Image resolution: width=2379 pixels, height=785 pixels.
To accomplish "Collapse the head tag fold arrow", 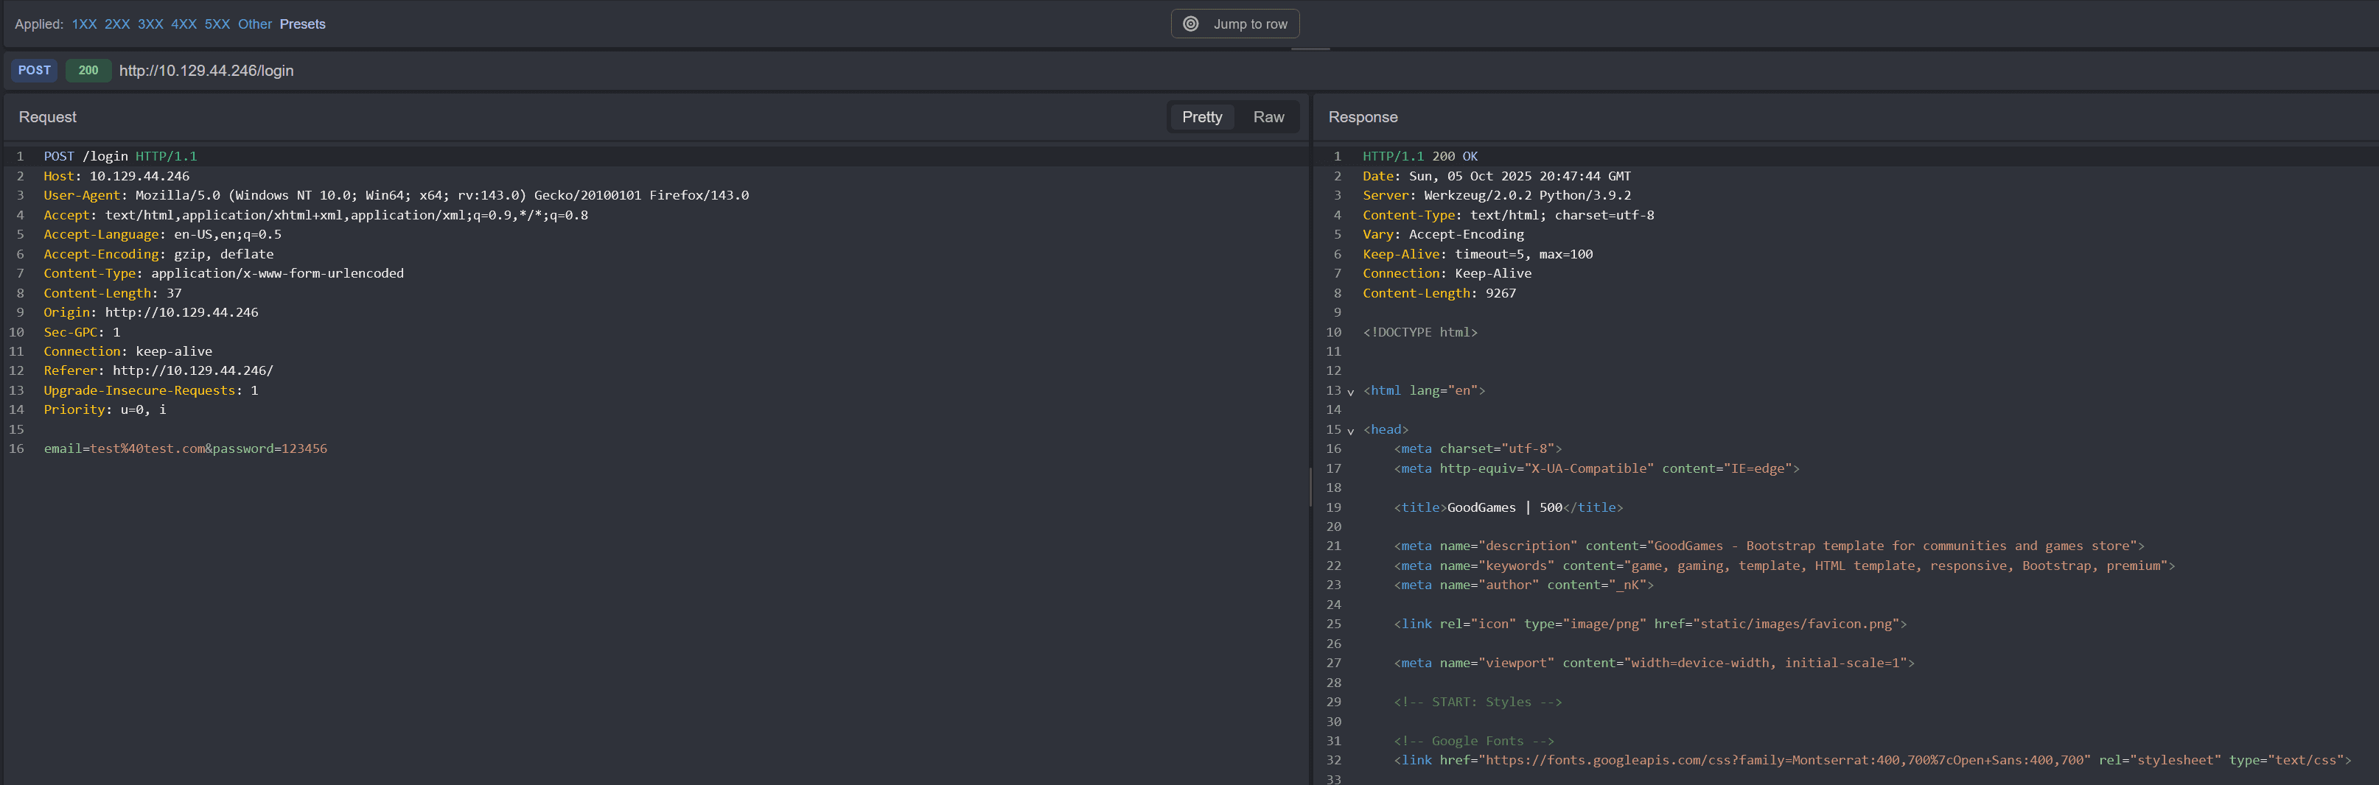I will click(1350, 431).
